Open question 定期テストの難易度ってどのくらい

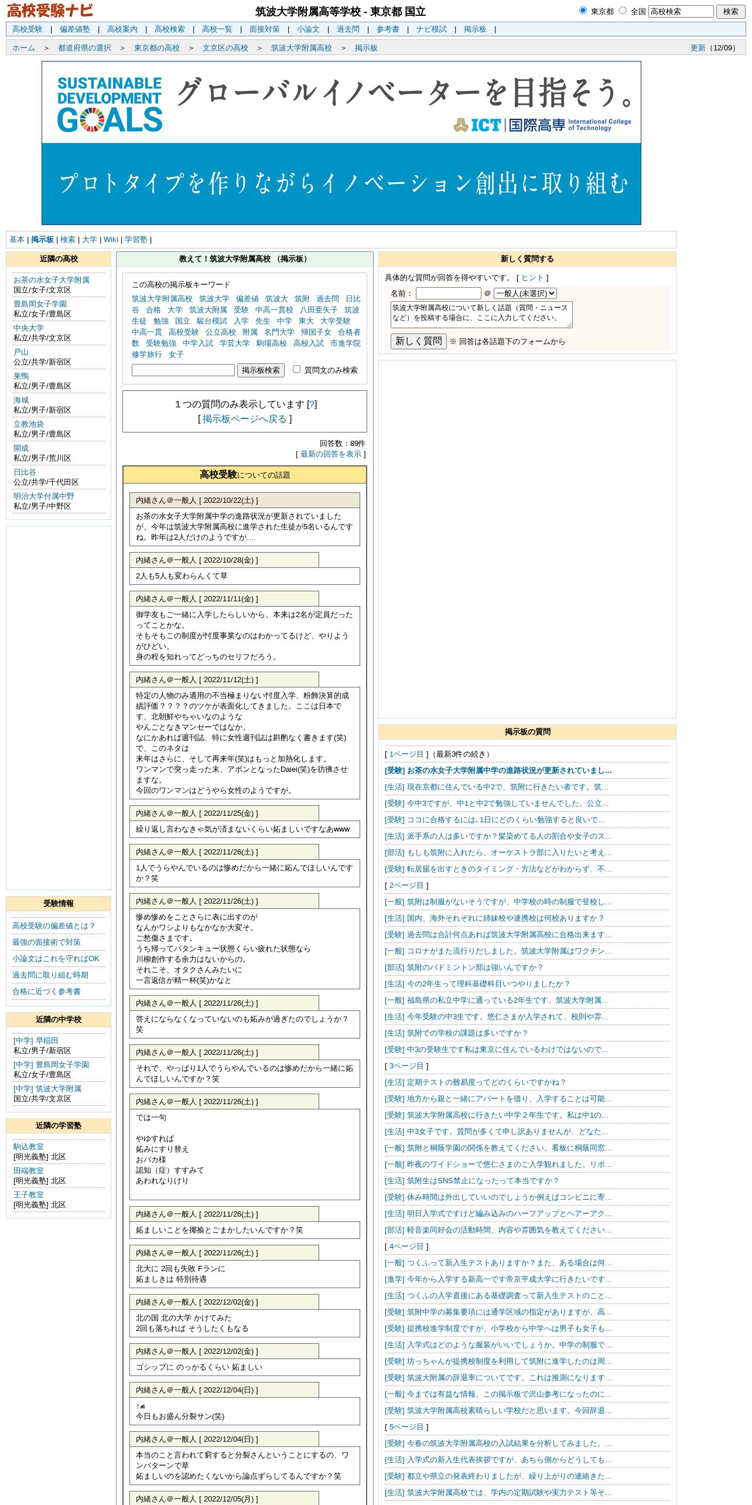coord(475,1082)
